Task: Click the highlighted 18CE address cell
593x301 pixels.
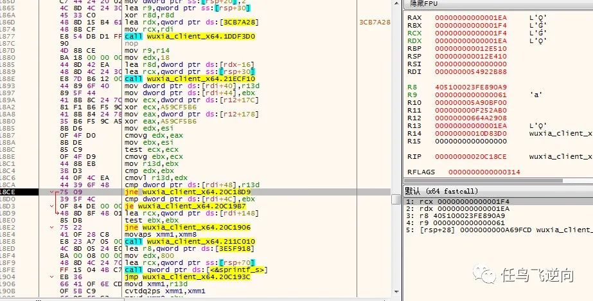Action: 19,192
